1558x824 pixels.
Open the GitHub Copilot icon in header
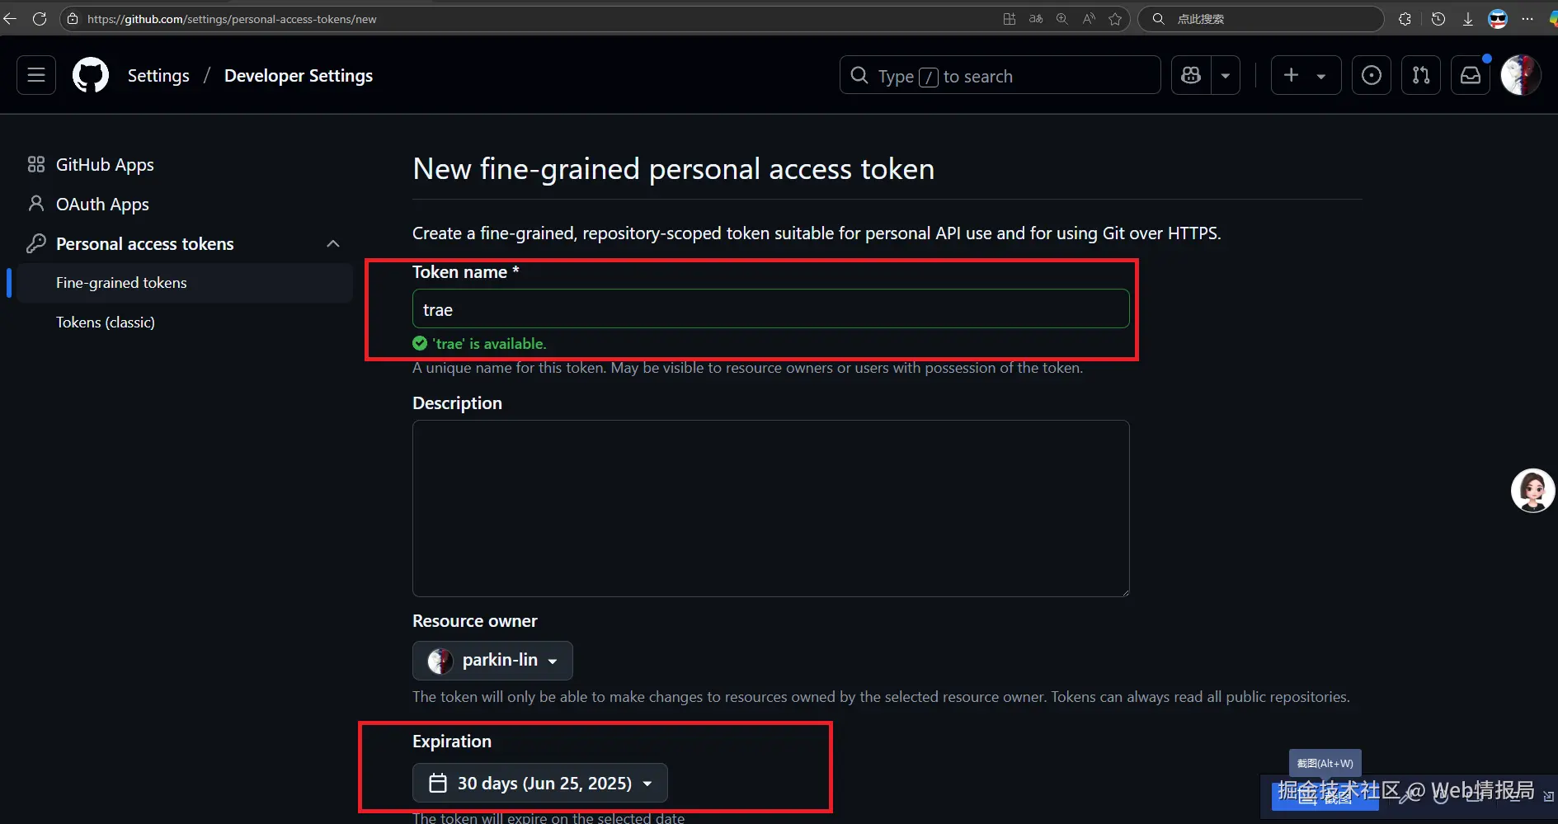pos(1189,75)
